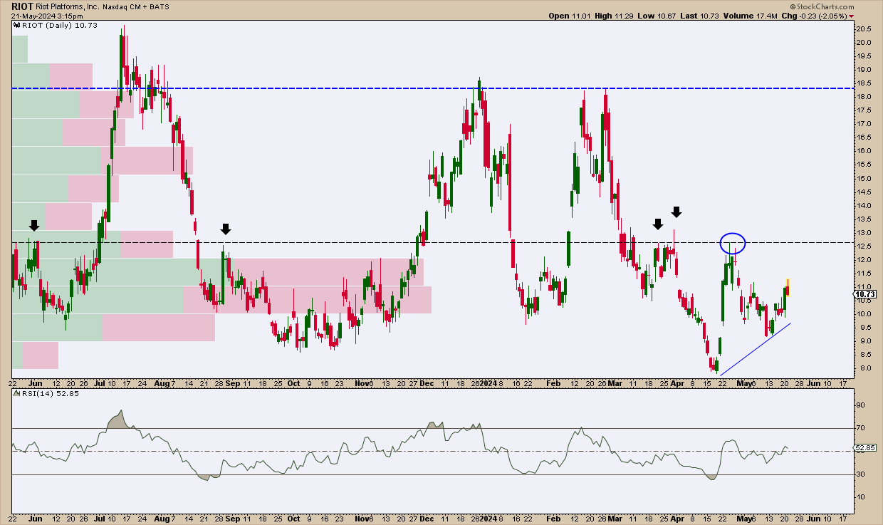Click the 30 level label on RSI axis
This screenshot has width=883, height=525.
pos(861,474)
